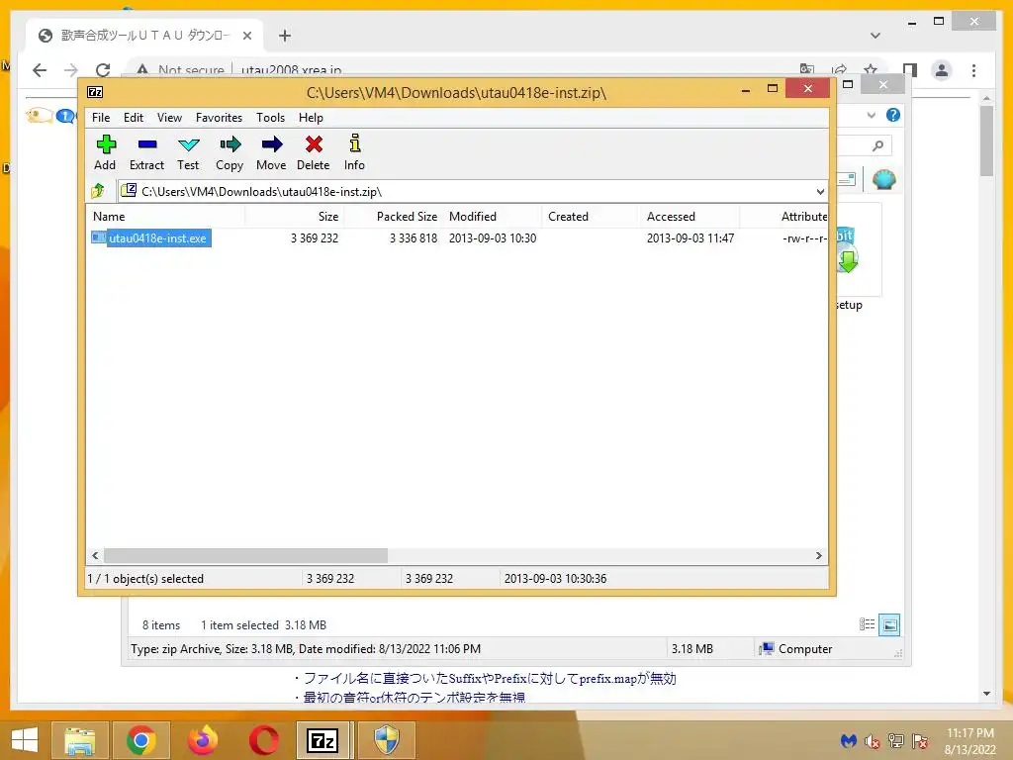
Task: Go up one folder level in 7-Zip
Action: click(98, 191)
